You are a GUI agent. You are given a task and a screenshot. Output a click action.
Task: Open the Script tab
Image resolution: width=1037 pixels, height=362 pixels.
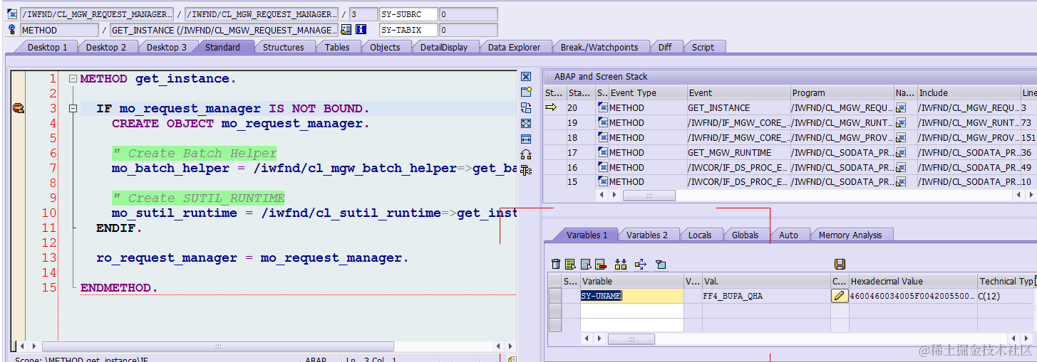[703, 47]
